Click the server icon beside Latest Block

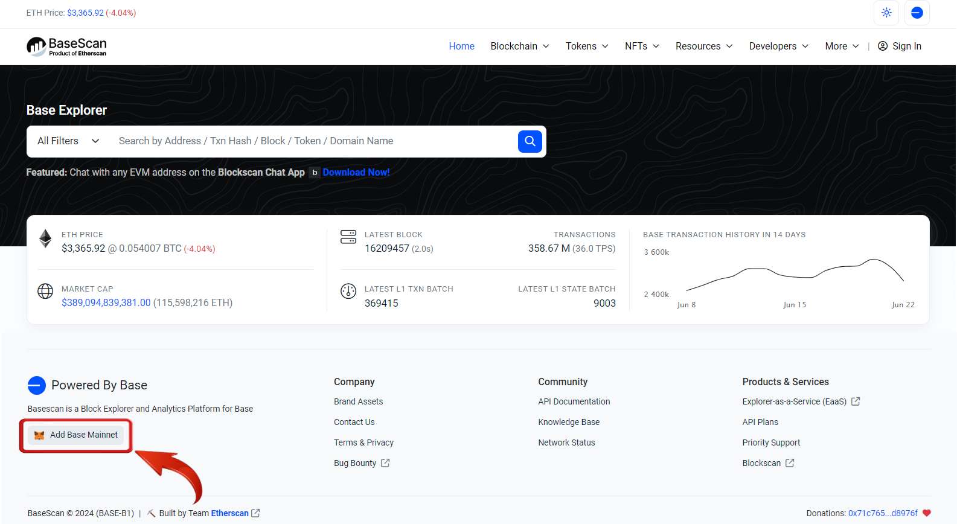click(348, 237)
